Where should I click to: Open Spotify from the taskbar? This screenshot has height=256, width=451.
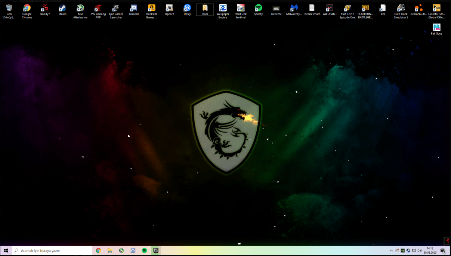coord(145,251)
